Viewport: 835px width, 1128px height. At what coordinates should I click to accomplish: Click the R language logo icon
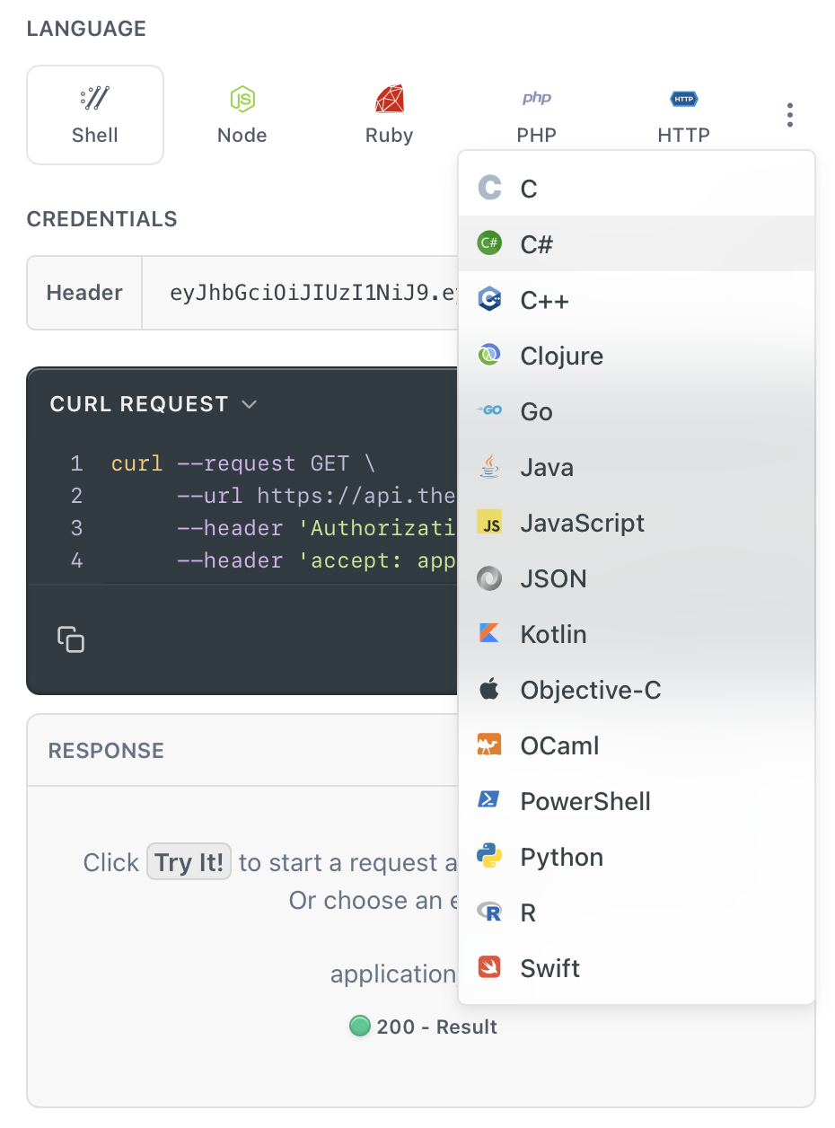point(489,912)
